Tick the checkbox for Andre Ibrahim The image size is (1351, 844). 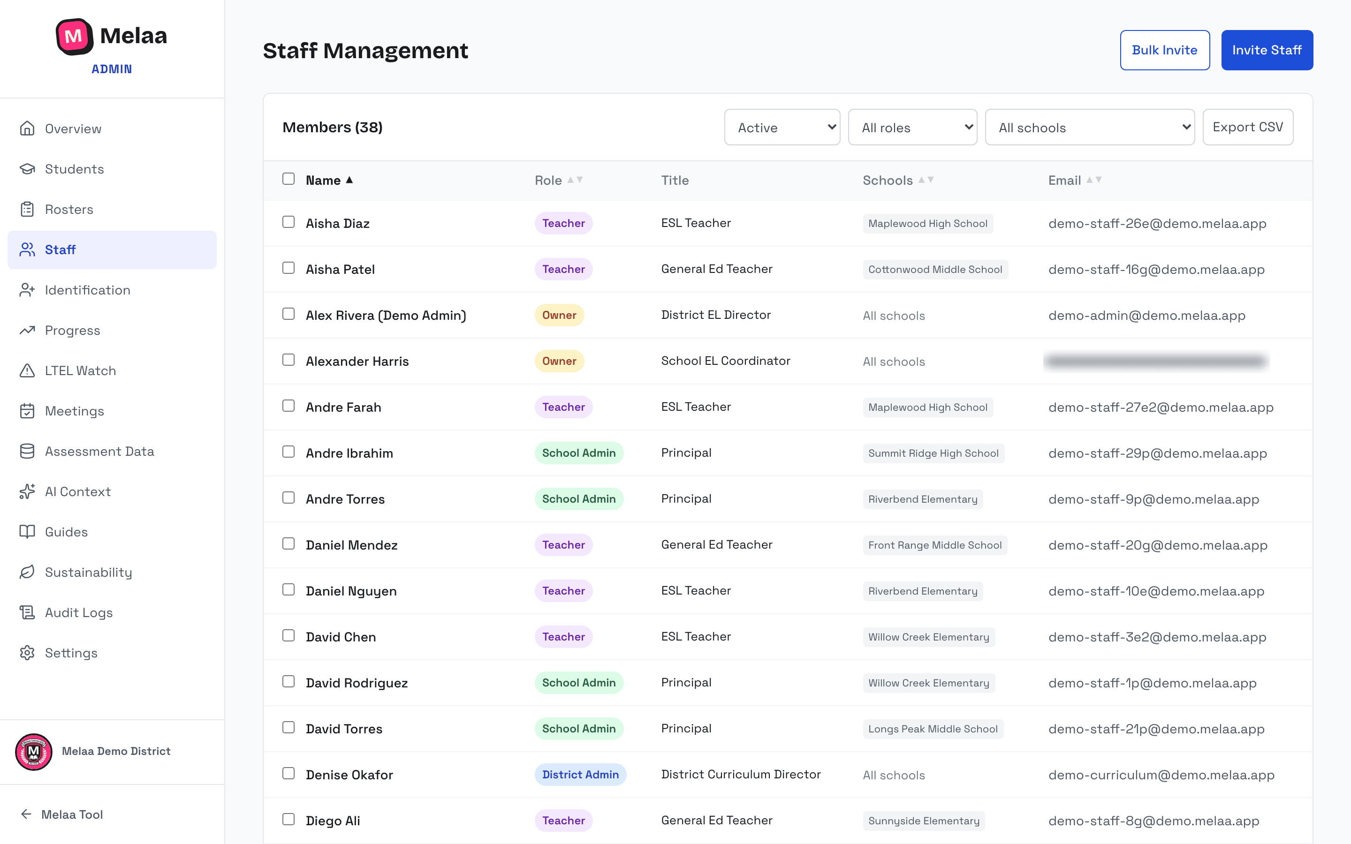click(x=288, y=452)
